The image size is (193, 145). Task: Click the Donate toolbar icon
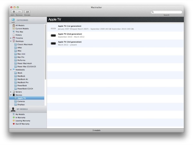(x=27, y=12)
